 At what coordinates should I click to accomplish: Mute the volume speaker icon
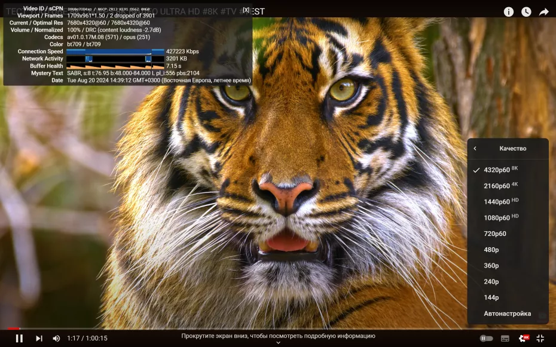pyautogui.click(x=56, y=339)
